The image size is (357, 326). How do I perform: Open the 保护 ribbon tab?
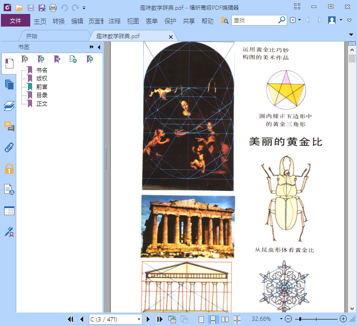170,21
